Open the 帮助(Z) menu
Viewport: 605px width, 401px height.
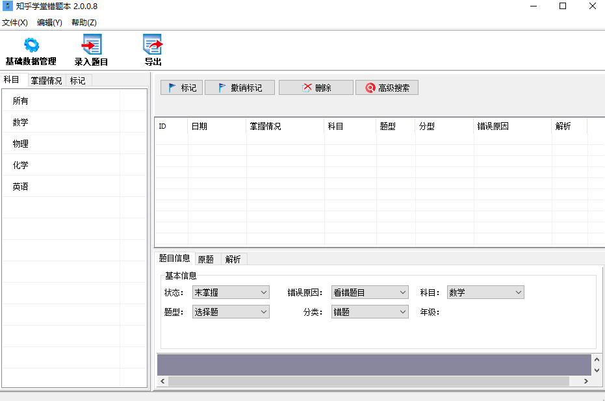pyautogui.click(x=84, y=23)
